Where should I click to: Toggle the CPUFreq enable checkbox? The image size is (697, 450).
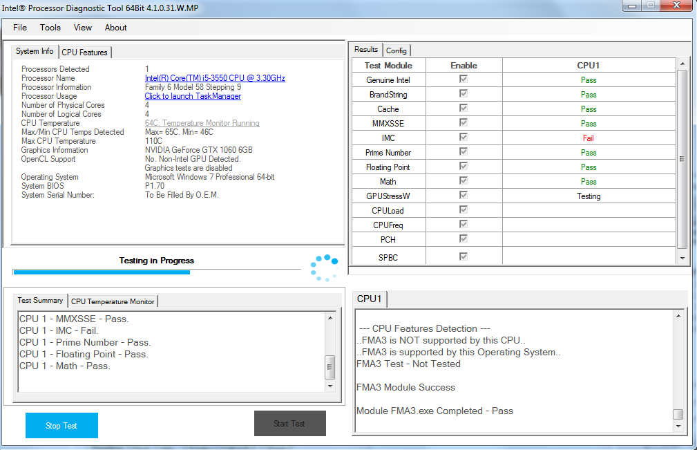[x=464, y=224]
